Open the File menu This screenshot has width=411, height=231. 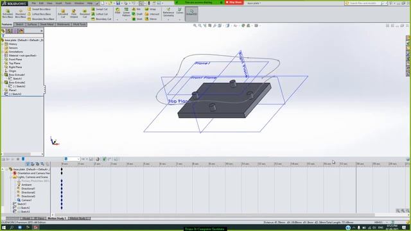[x=34, y=3]
